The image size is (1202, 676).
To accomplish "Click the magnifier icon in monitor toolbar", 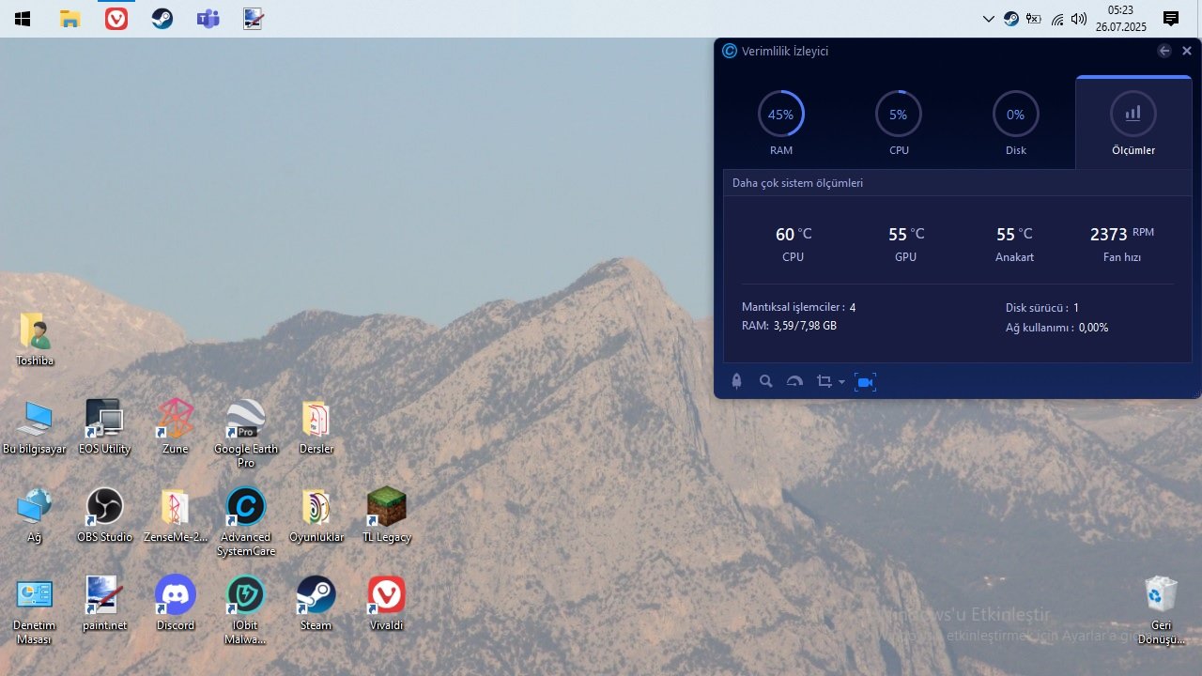I will tap(766, 381).
